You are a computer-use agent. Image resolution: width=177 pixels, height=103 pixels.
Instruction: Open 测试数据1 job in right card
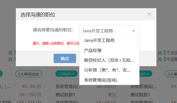tap(140, 95)
